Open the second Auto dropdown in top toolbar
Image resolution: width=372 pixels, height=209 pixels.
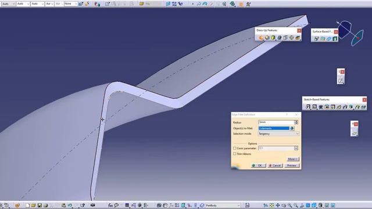pos(23,4)
